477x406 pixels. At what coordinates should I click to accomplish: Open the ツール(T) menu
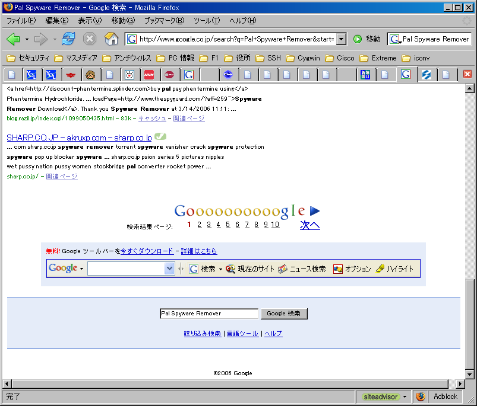click(207, 21)
